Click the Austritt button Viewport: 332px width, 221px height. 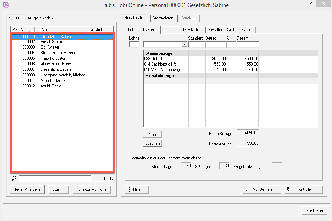pyautogui.click(x=59, y=189)
